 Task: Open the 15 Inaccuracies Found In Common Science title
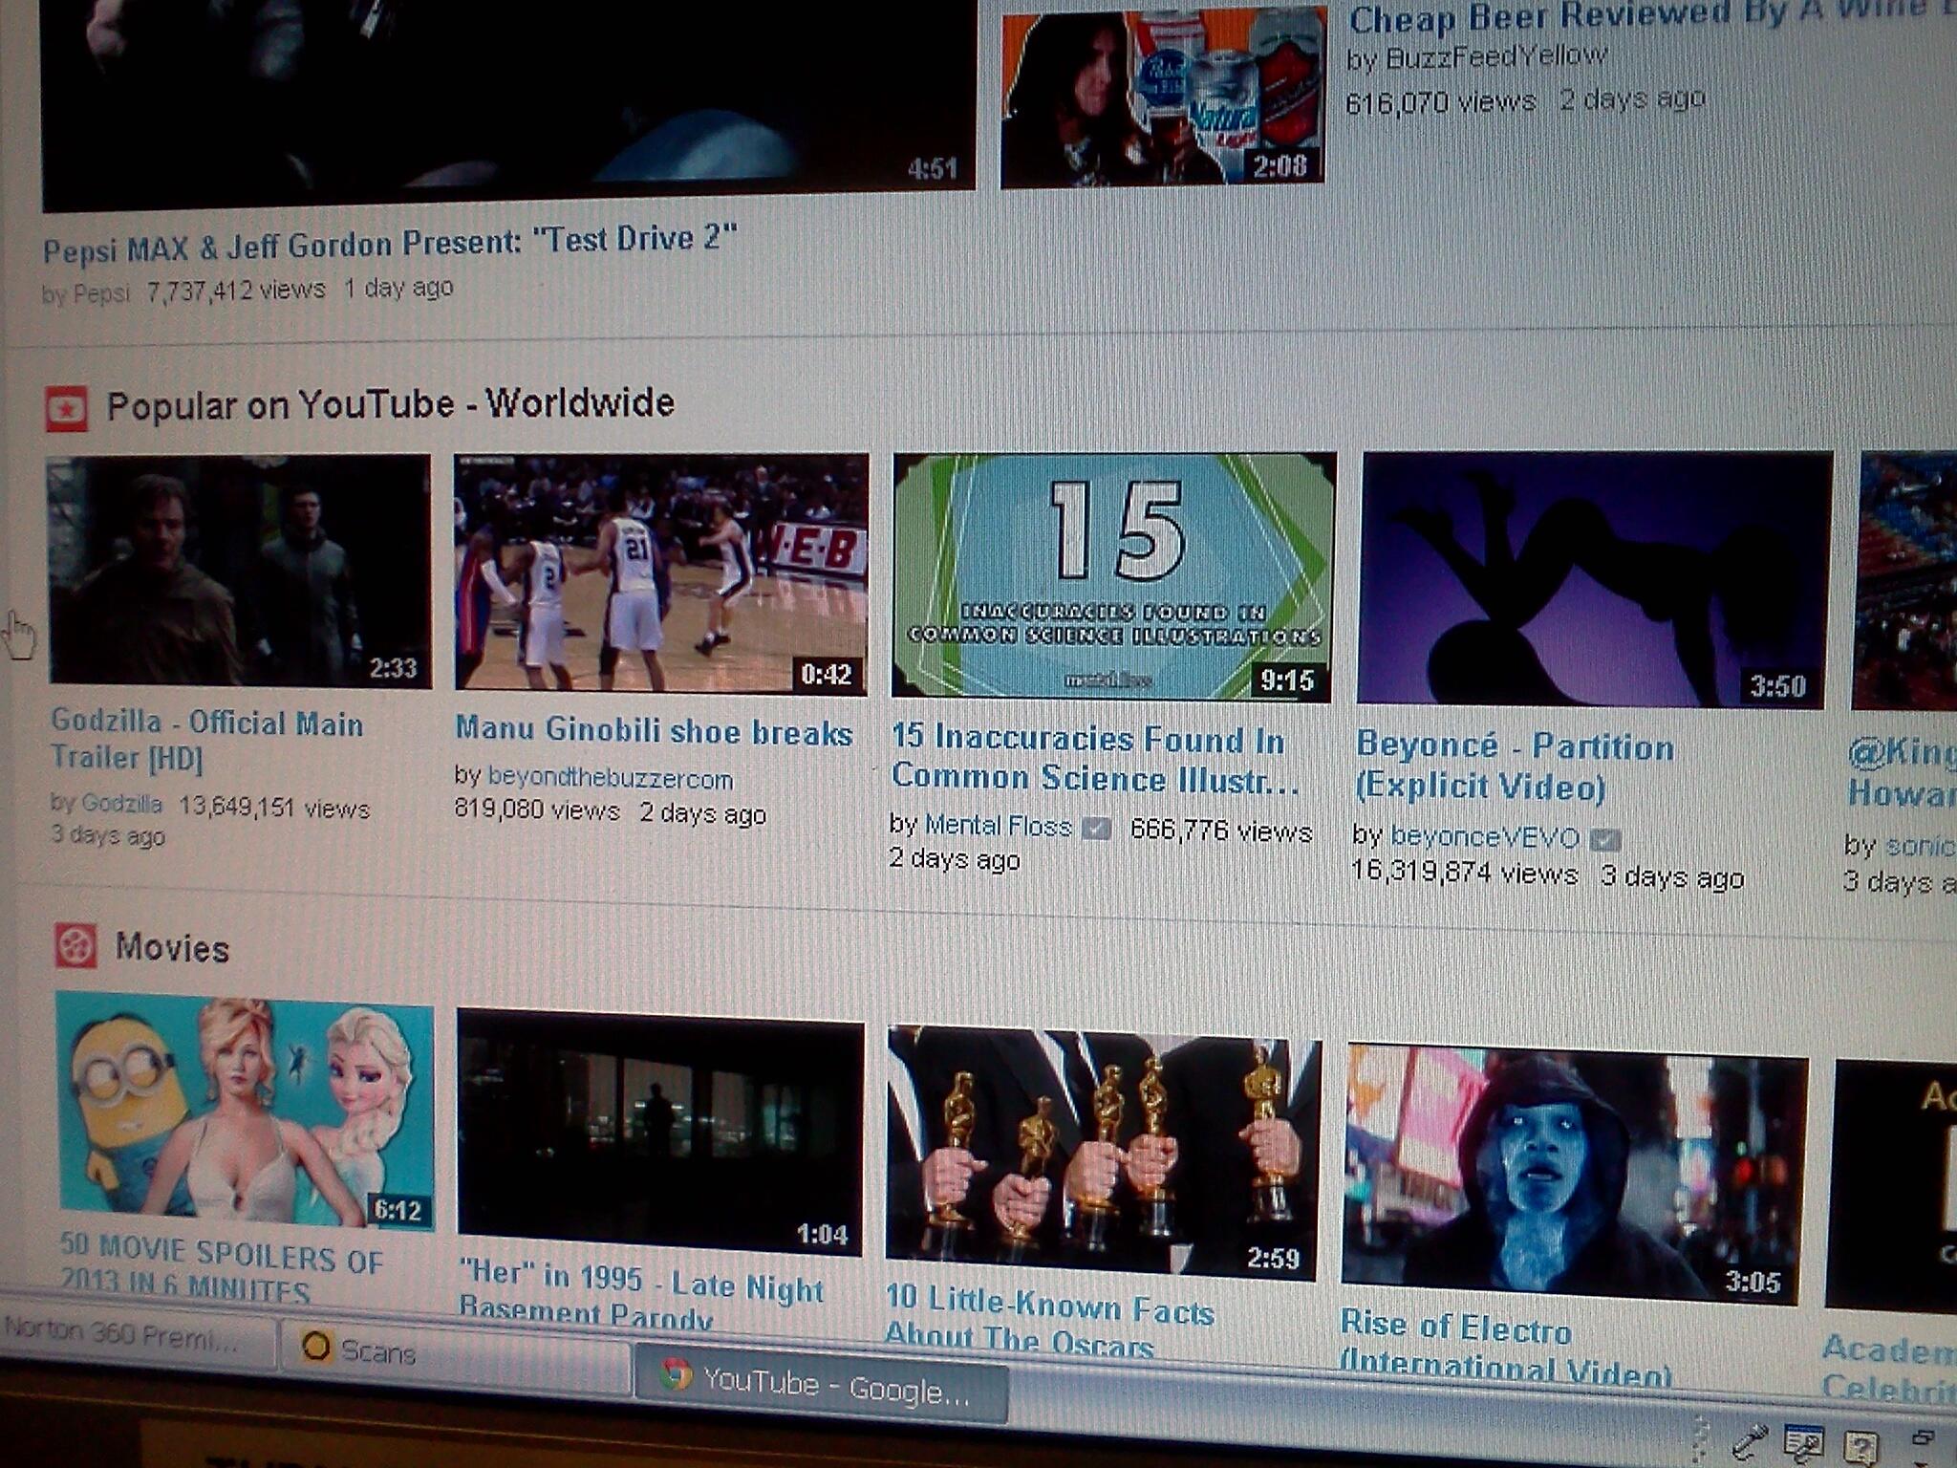pyautogui.click(x=1095, y=758)
